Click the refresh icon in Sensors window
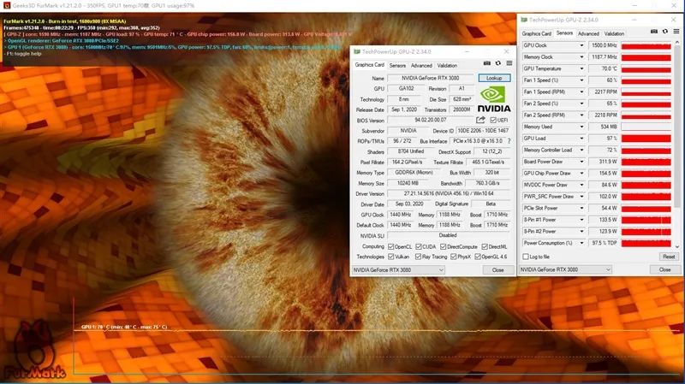The image size is (685, 384). click(x=665, y=32)
